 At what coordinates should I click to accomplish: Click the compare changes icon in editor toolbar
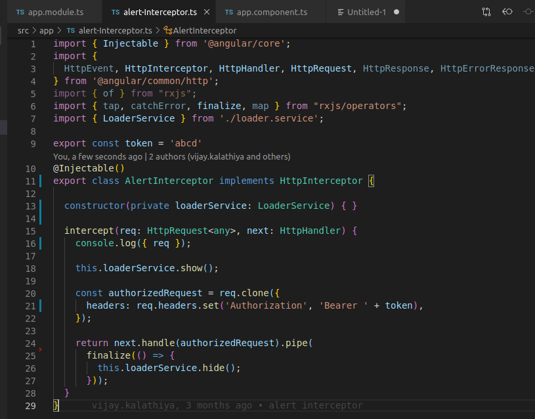[486, 11]
